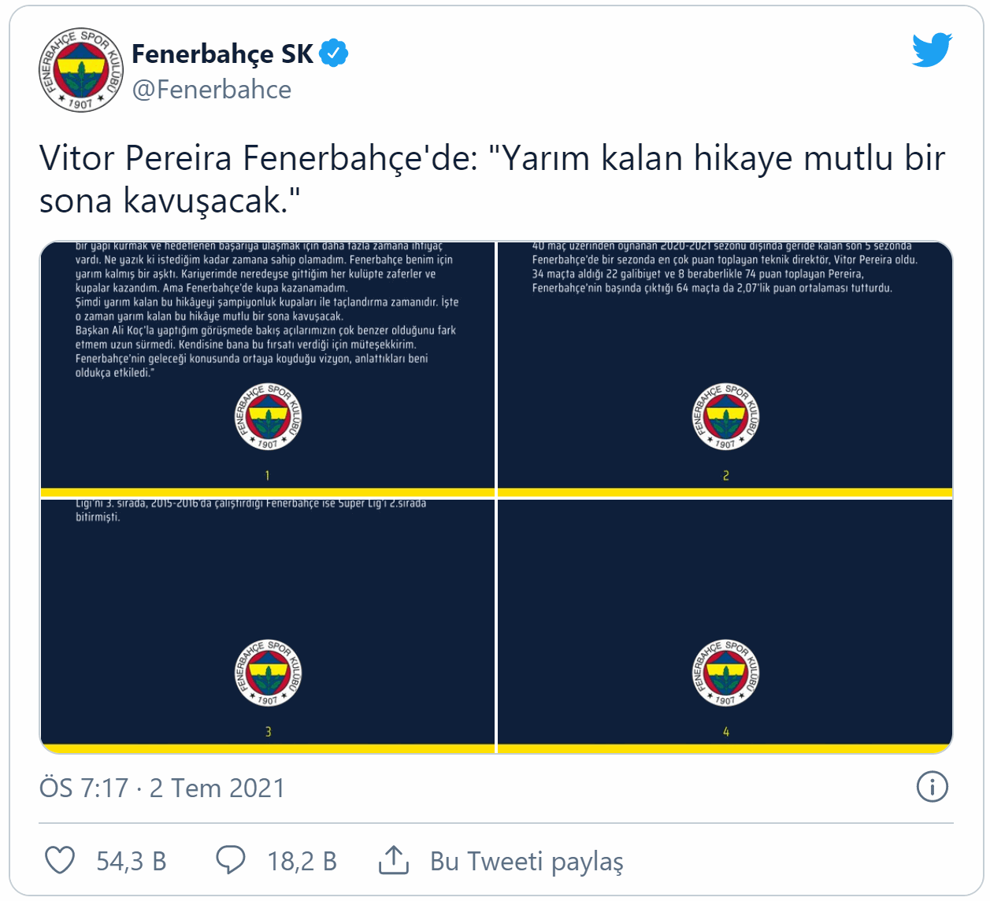The width and height of the screenshot is (990, 901).
Task: Click the share upload arrow icon
Action: pyautogui.click(x=394, y=860)
